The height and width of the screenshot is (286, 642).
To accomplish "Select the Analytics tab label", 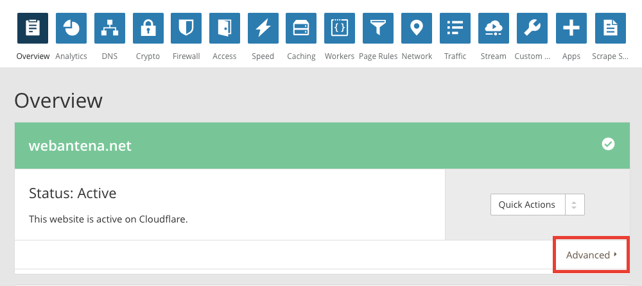I will (x=71, y=56).
